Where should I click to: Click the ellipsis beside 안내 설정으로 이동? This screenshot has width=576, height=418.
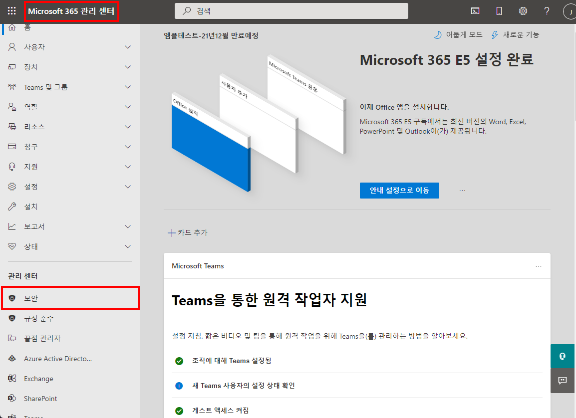click(x=462, y=190)
